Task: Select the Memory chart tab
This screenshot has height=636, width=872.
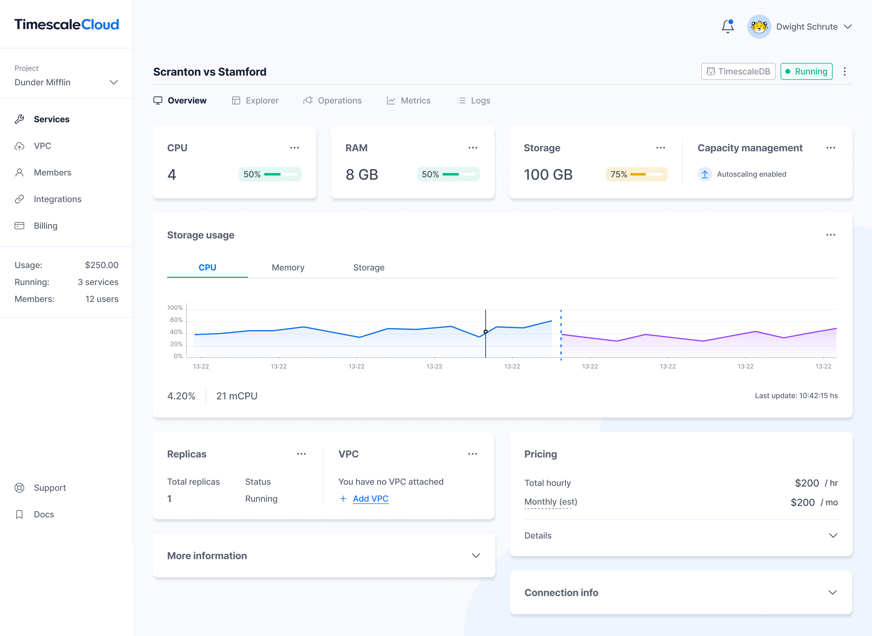Action: click(288, 267)
